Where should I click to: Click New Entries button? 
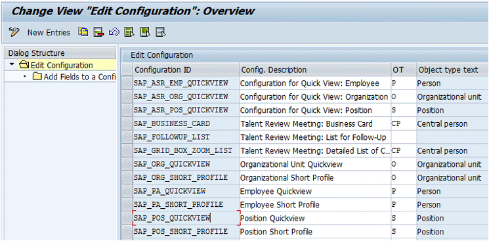click(x=49, y=32)
